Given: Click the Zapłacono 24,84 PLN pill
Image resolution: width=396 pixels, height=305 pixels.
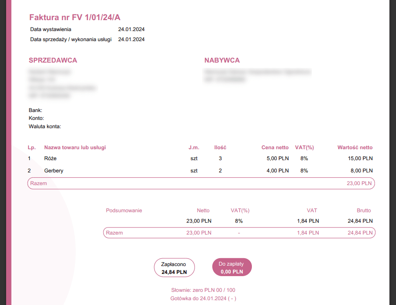Looking at the screenshot, I should click(x=174, y=268).
